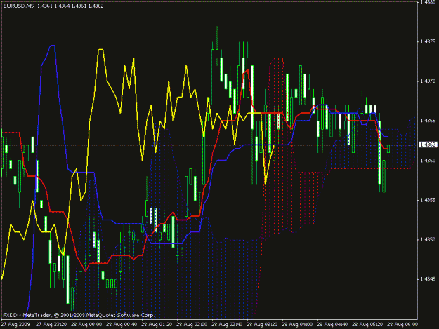Image resolution: width=439 pixels, height=329 pixels.
Task: Click the 1.4370 price axis label
Action: tap(428, 81)
